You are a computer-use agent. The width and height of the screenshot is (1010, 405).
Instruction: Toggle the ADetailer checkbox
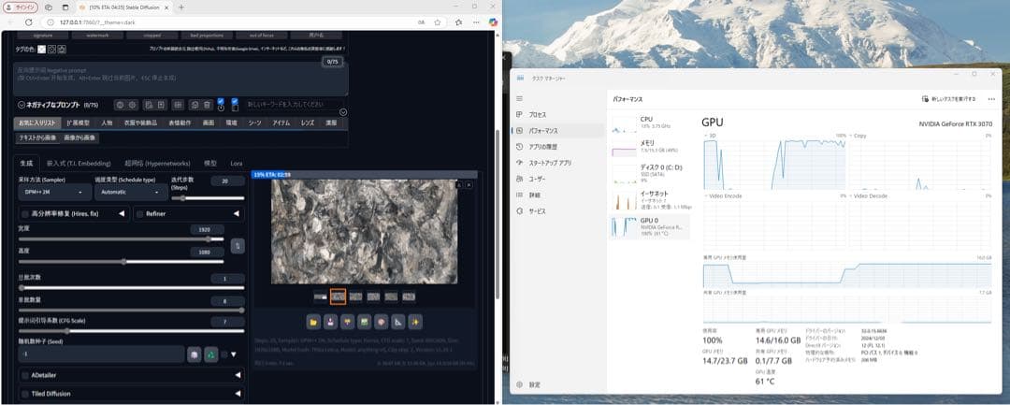pyautogui.click(x=23, y=375)
